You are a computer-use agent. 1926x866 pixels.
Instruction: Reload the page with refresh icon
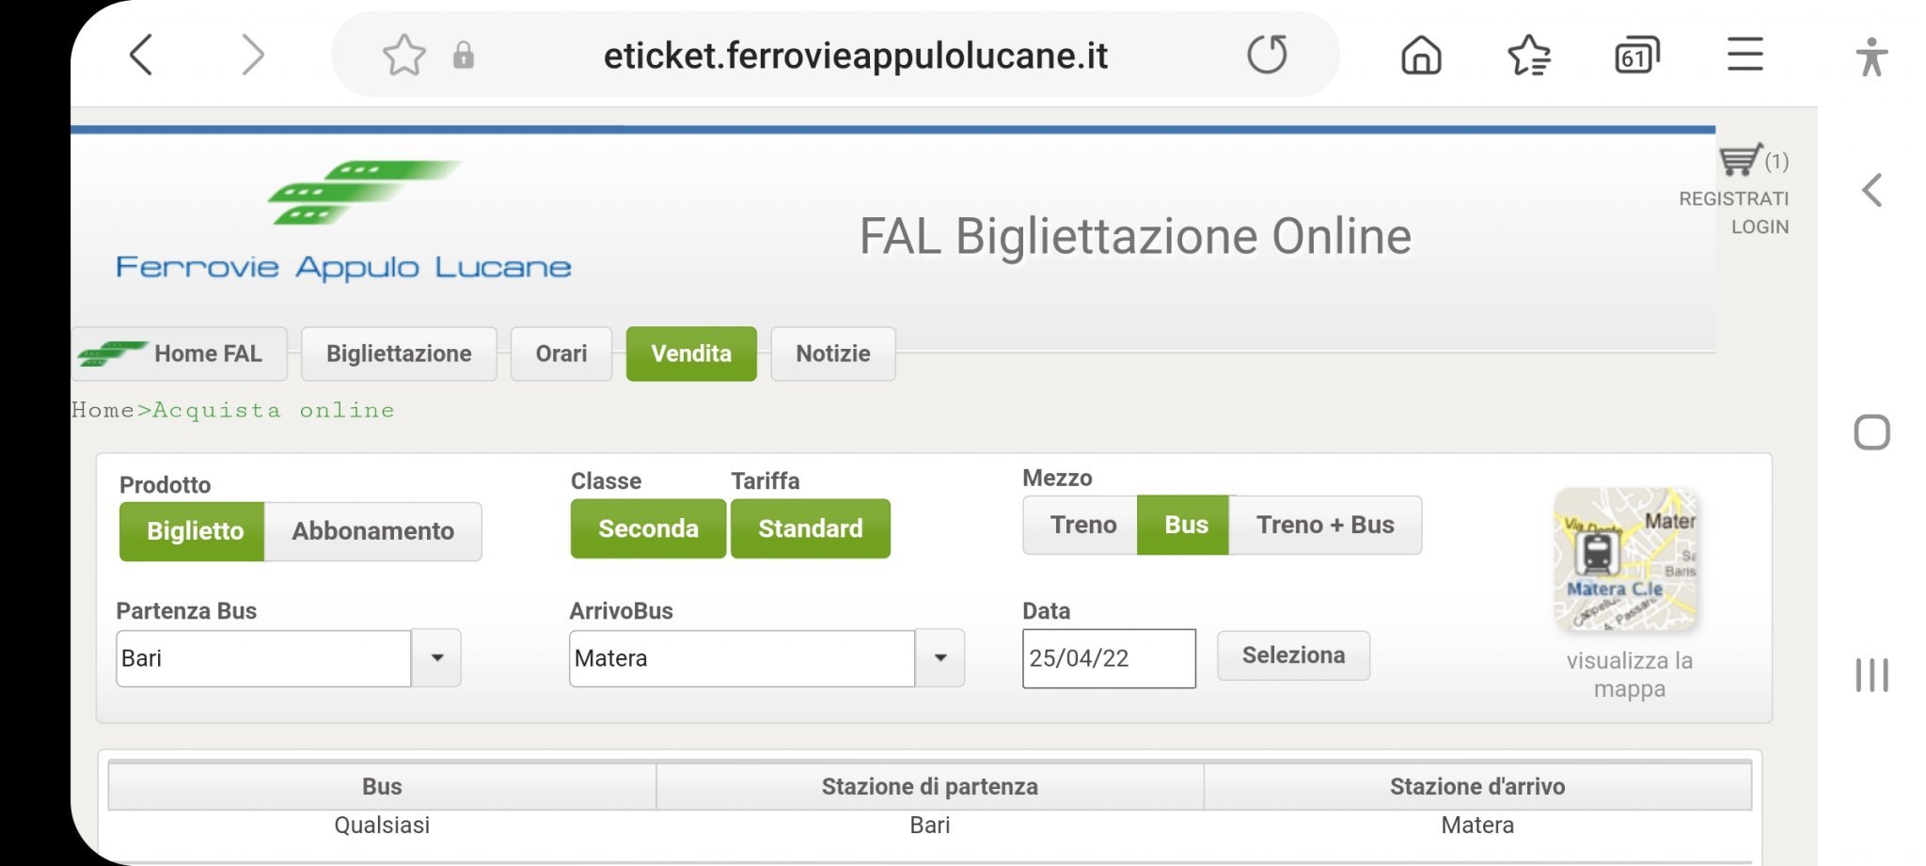pos(1266,55)
